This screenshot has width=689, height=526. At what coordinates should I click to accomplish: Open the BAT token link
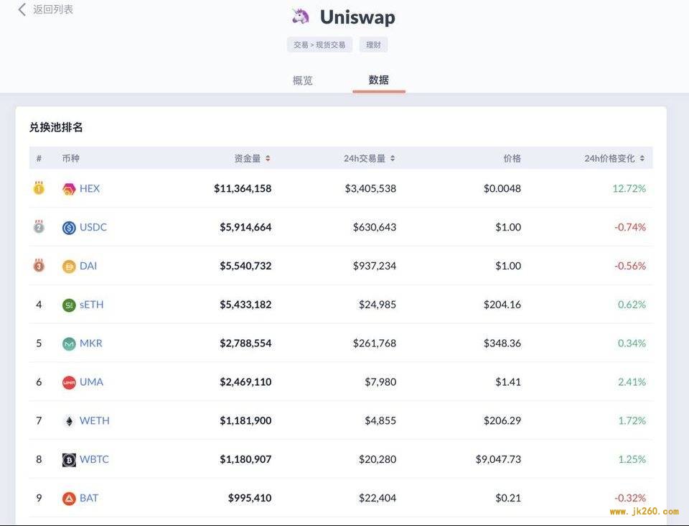click(x=89, y=498)
